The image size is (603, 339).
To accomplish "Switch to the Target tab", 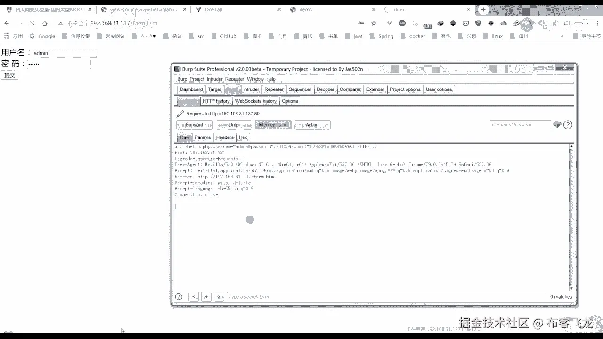I will pos(214,89).
